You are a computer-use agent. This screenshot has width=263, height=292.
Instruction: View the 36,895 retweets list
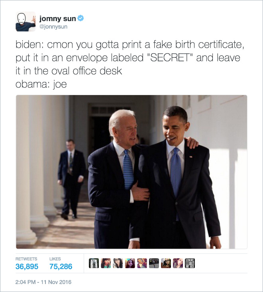(x=27, y=267)
